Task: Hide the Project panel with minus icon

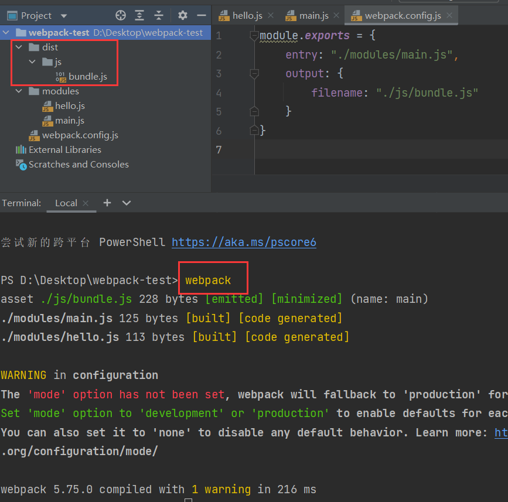Action: (x=202, y=15)
